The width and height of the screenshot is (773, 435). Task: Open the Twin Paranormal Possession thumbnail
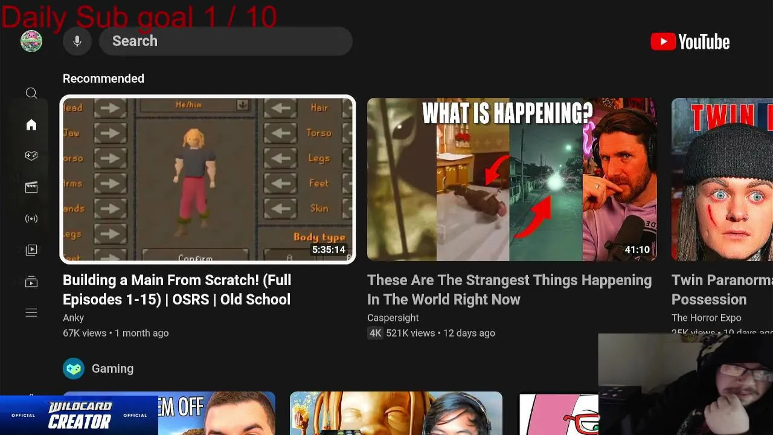(722, 179)
